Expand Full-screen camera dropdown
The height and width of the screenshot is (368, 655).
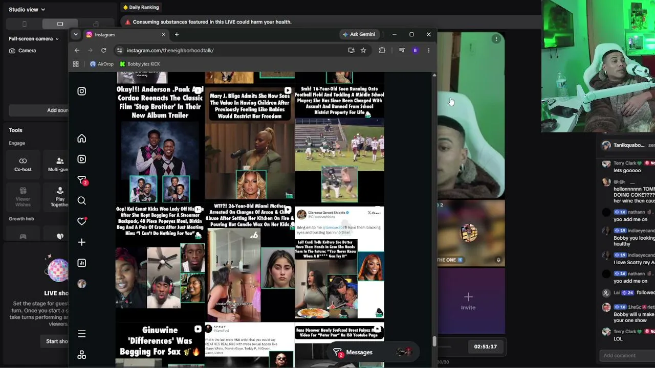(34, 38)
